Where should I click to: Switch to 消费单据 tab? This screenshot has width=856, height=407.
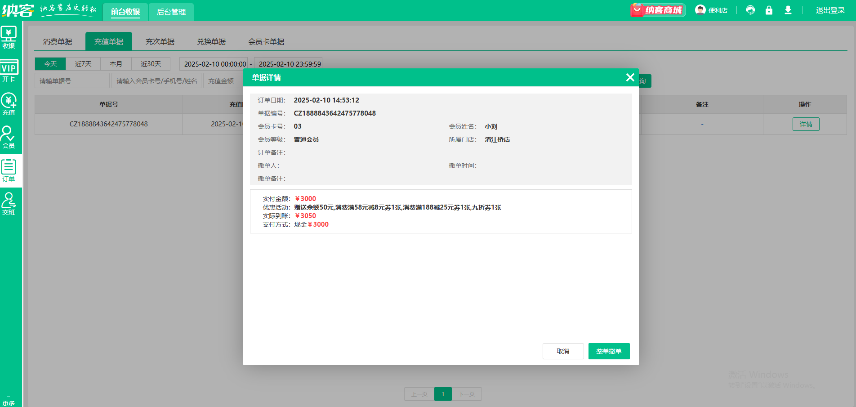(x=58, y=41)
